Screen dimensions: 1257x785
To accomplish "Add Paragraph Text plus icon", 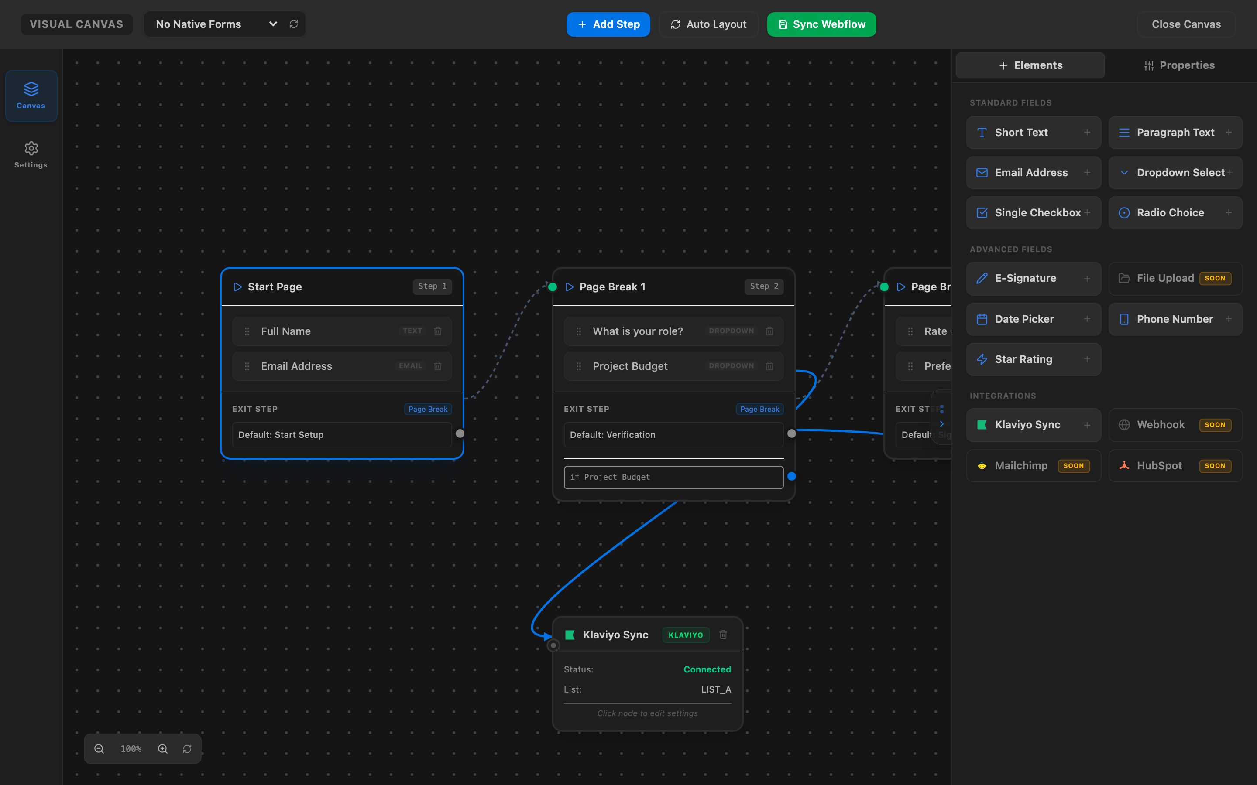I will pyautogui.click(x=1229, y=133).
